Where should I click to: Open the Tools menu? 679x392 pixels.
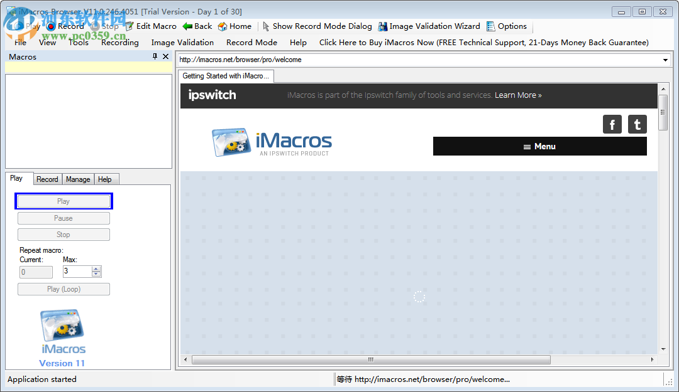[79, 43]
